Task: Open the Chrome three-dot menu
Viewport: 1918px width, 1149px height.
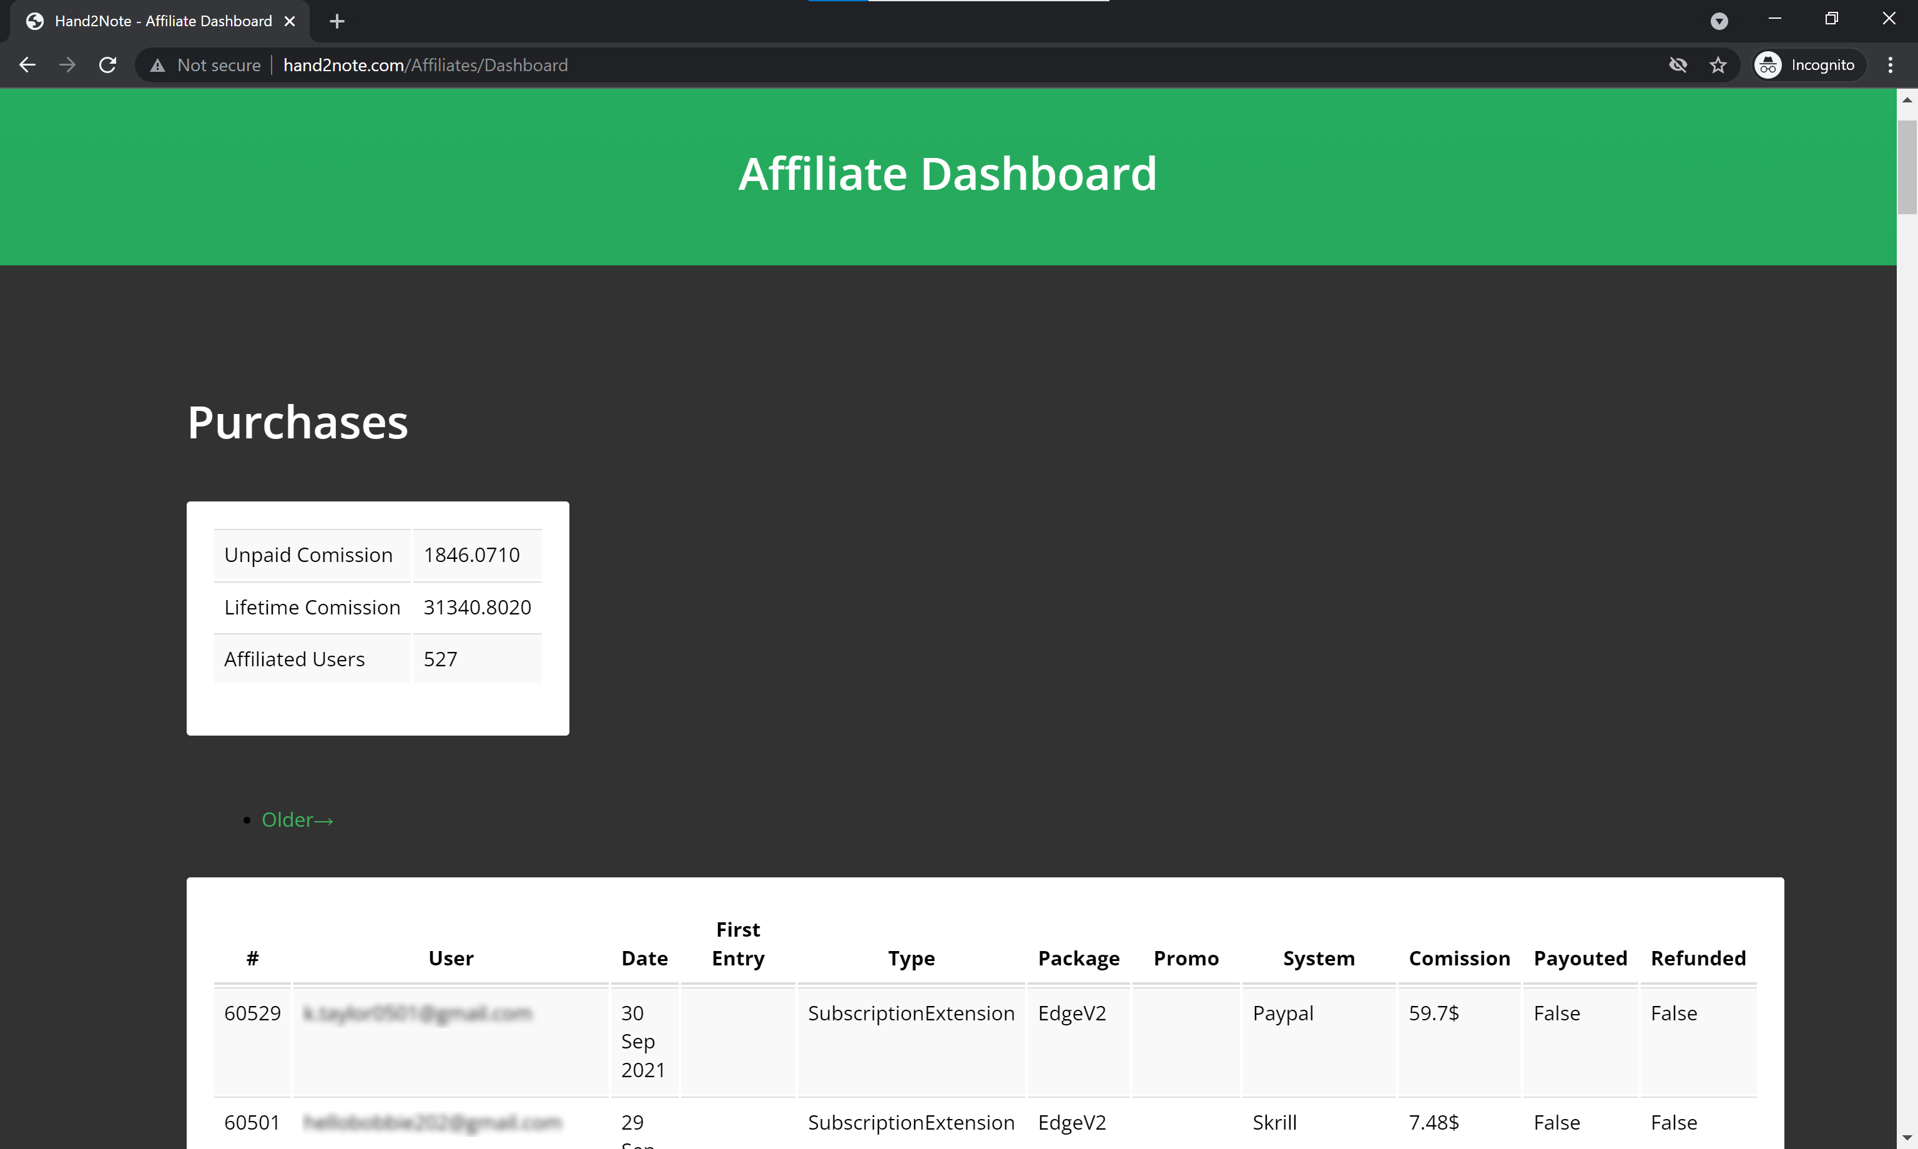Action: [x=1890, y=65]
